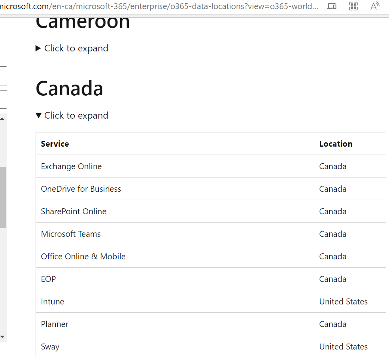Click the SharePoint Online service cell
389x357 pixels.
74,212
